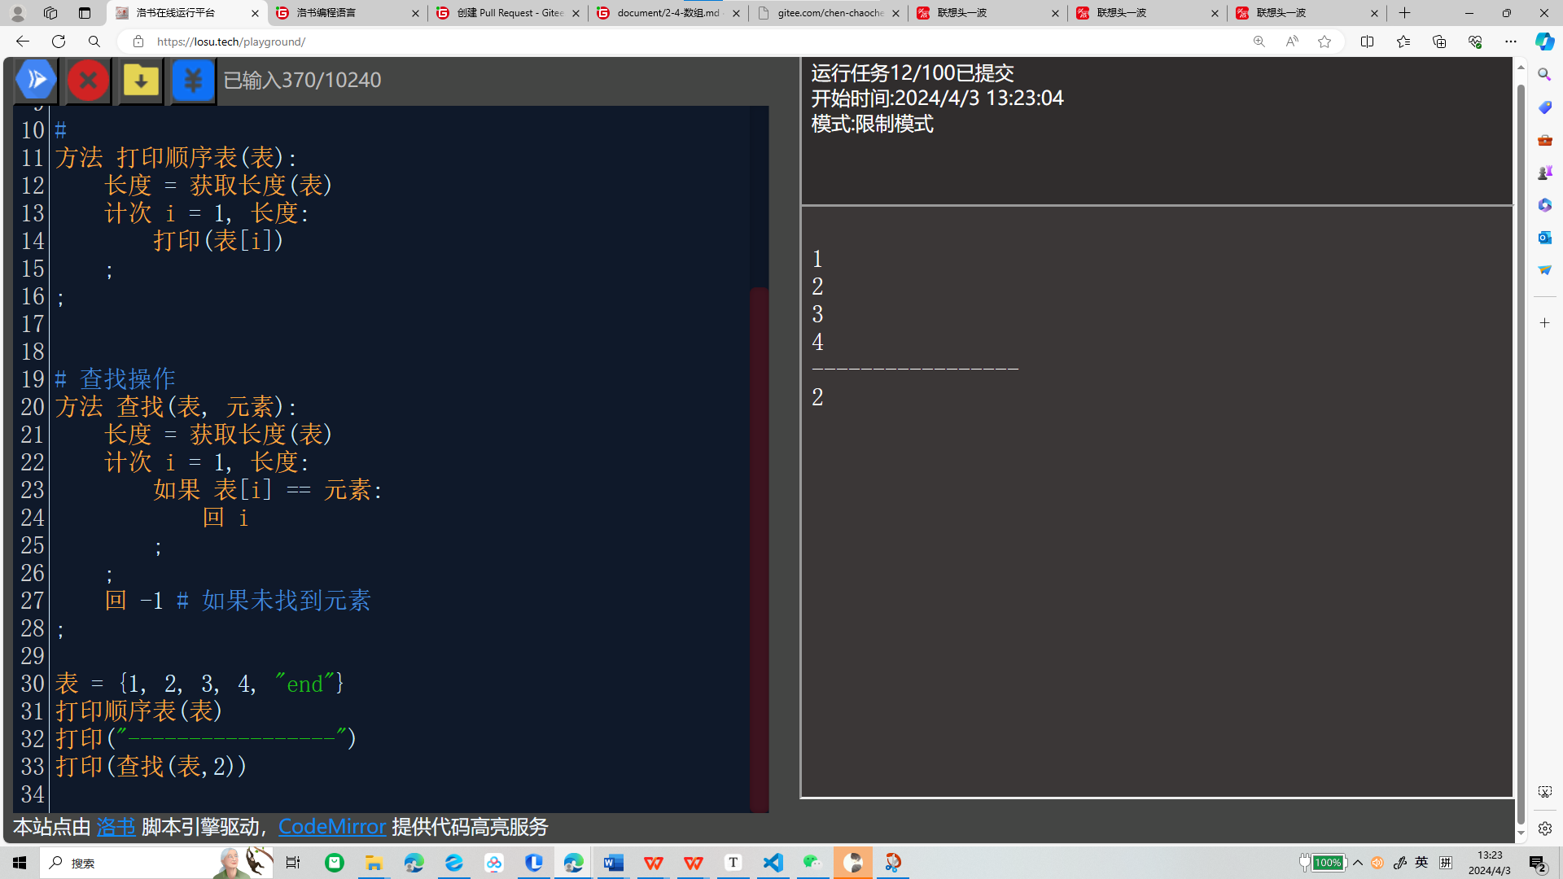Open the Microsoft 365 sidebar icon
Image resolution: width=1563 pixels, height=879 pixels.
1544,205
